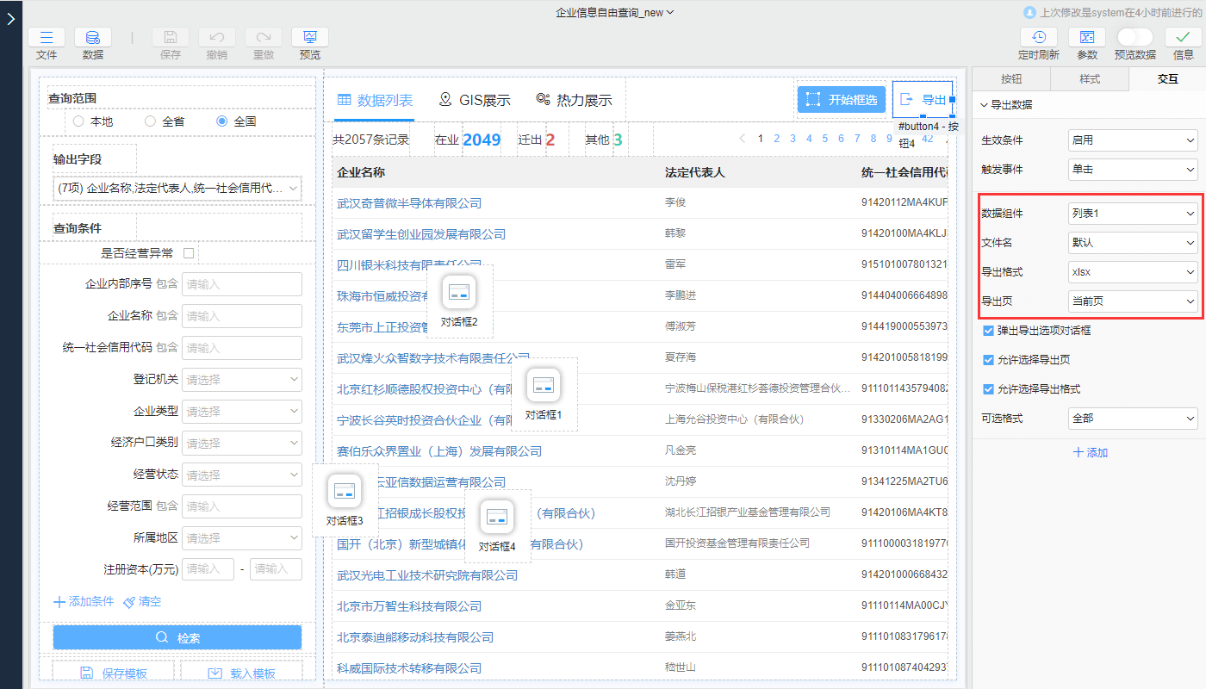The height and width of the screenshot is (689, 1206).
Task: Toggle the 预览数据 switch
Action: (1135, 37)
